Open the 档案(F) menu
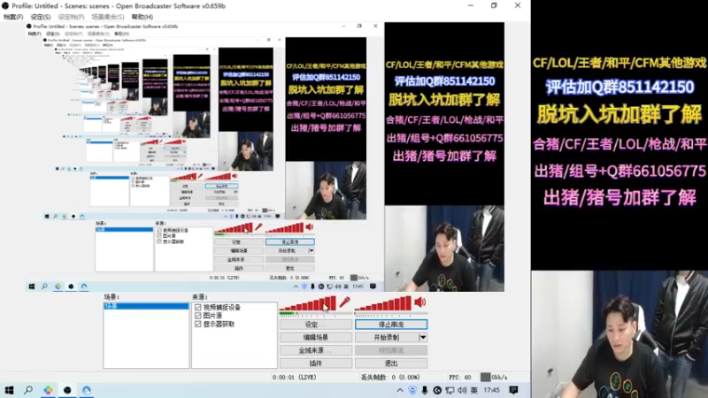708x398 pixels. (x=13, y=17)
